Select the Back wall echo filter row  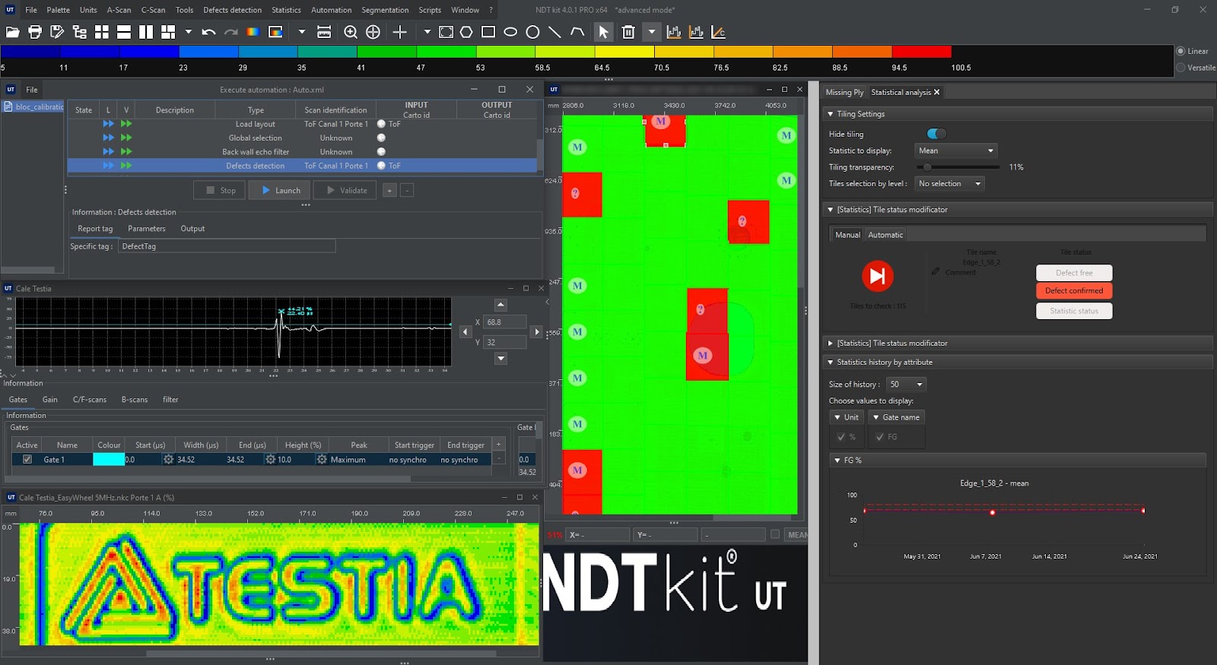[x=302, y=152]
